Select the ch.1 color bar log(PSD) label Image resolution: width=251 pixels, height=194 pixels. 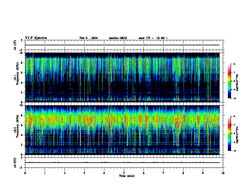point(237,83)
